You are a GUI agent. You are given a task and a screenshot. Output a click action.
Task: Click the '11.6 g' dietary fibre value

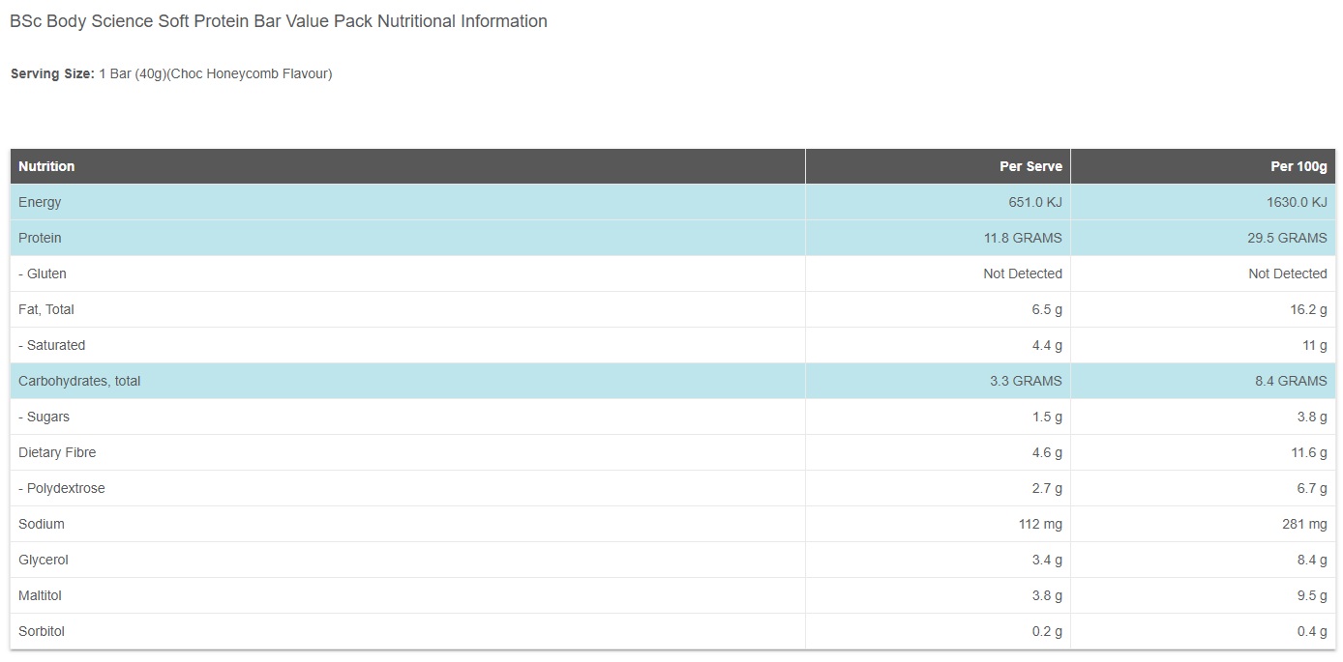[1310, 452]
